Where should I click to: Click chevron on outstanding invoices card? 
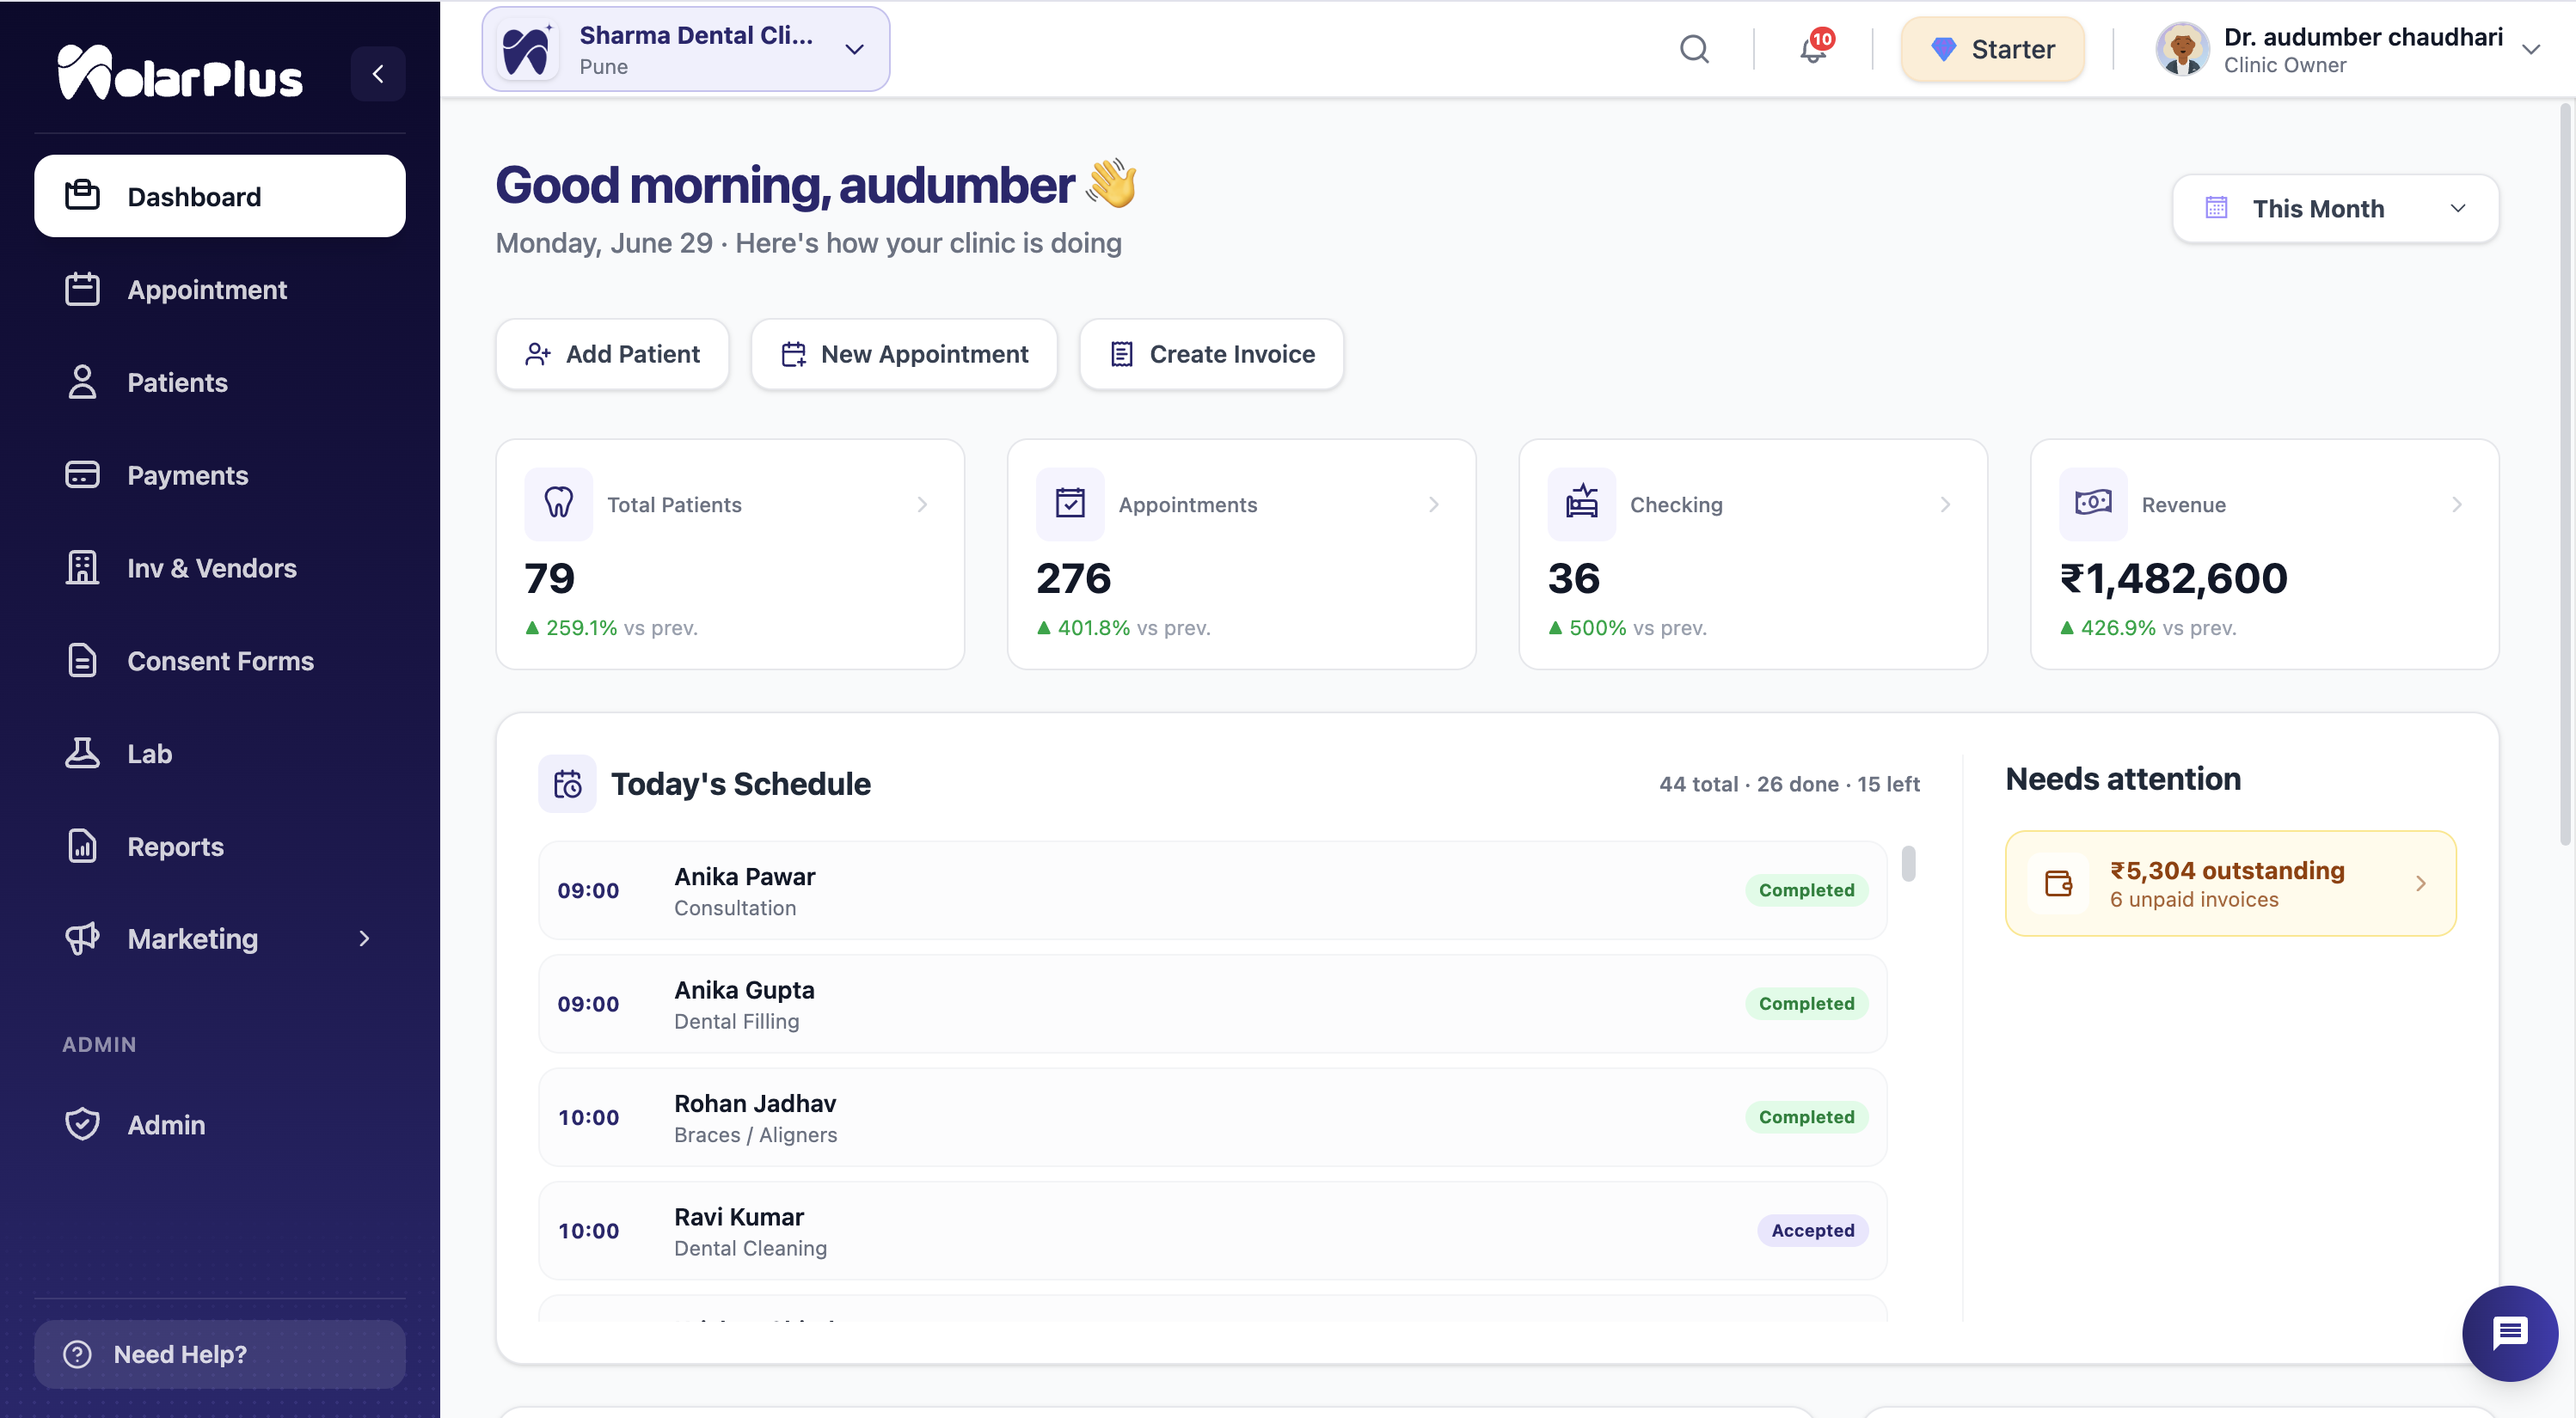(2420, 883)
